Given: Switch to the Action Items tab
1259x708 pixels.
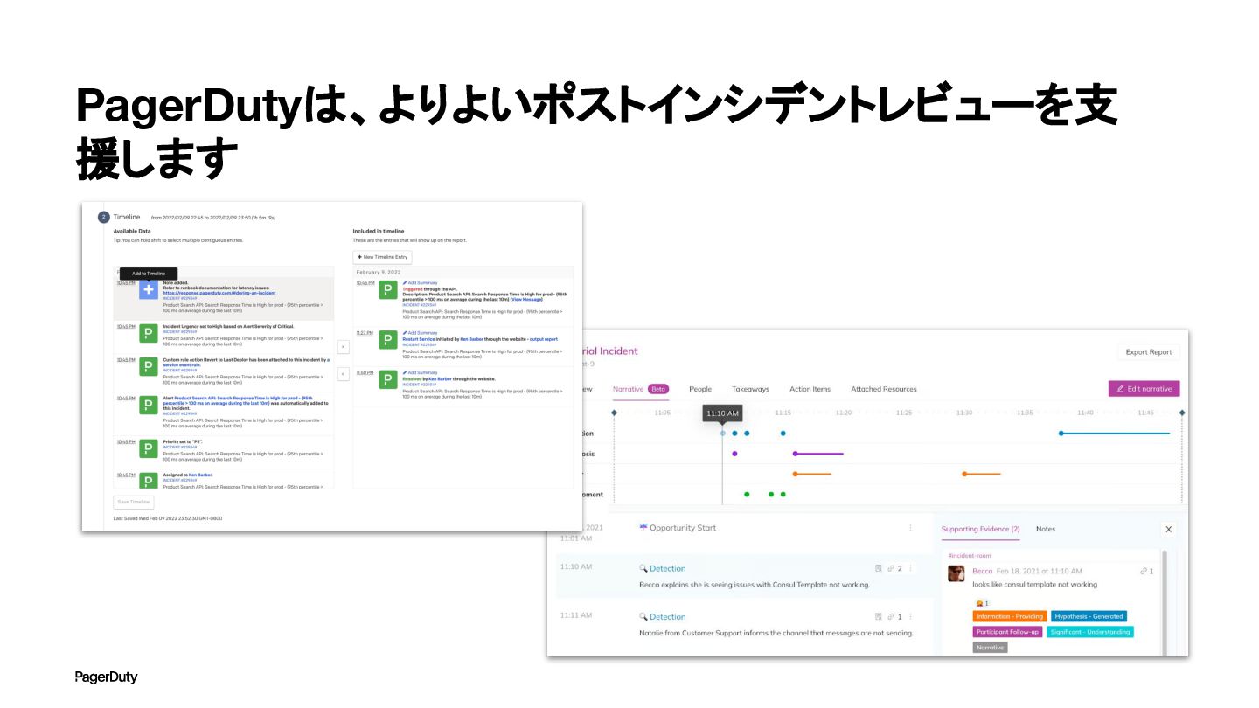Looking at the screenshot, I should [810, 389].
